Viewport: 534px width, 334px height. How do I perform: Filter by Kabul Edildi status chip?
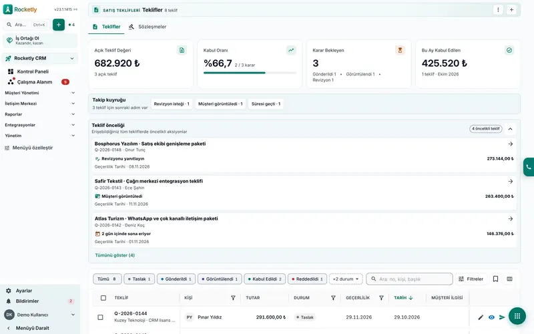[264, 279]
